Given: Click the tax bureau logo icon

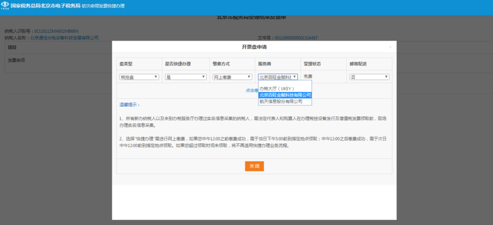Looking at the screenshot, I should 5,5.
